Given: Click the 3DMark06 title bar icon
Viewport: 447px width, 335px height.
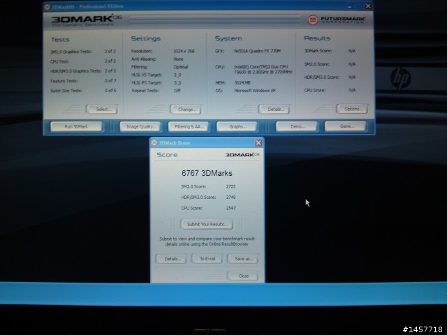Looking at the screenshot, I should [x=47, y=6].
